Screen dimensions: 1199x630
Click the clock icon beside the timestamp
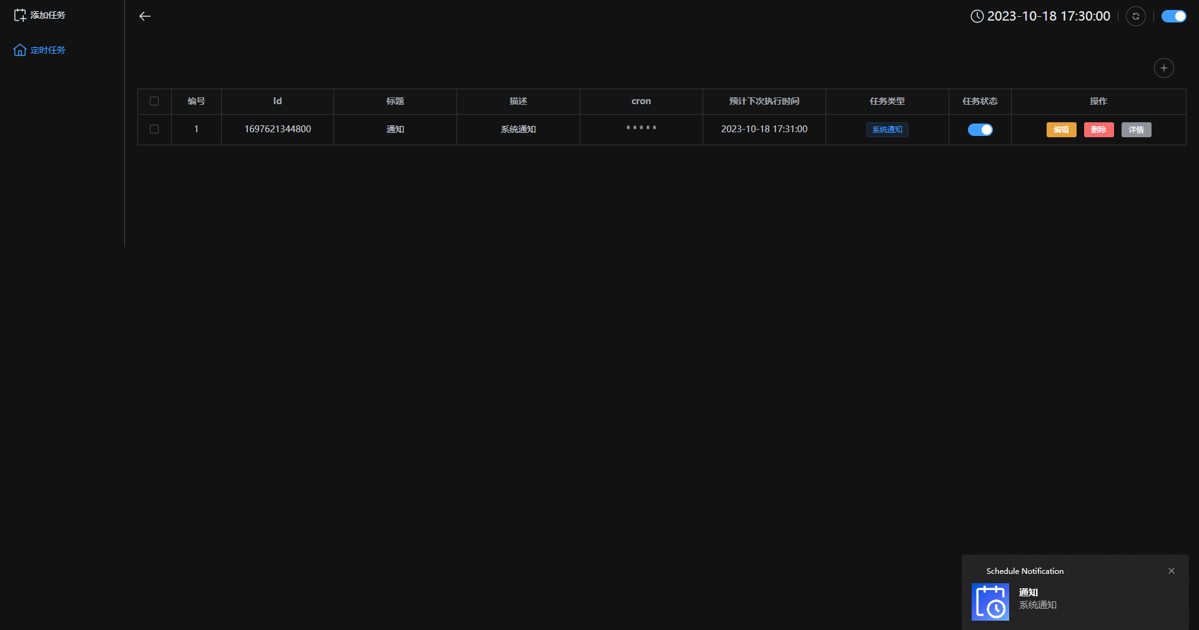click(977, 16)
